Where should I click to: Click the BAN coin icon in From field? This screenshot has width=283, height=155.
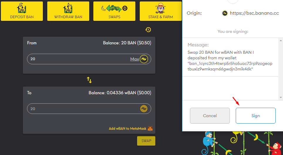(144, 59)
